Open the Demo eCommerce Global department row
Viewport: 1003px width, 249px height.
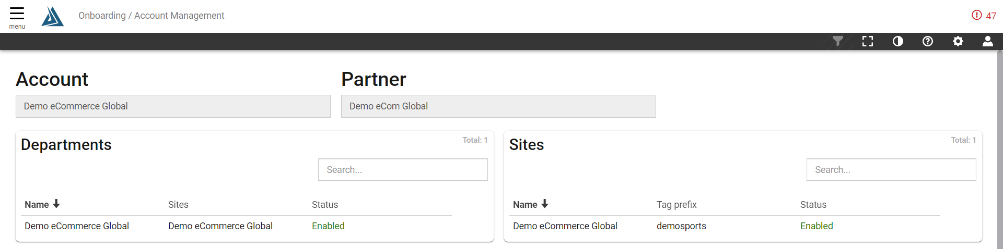point(236,226)
